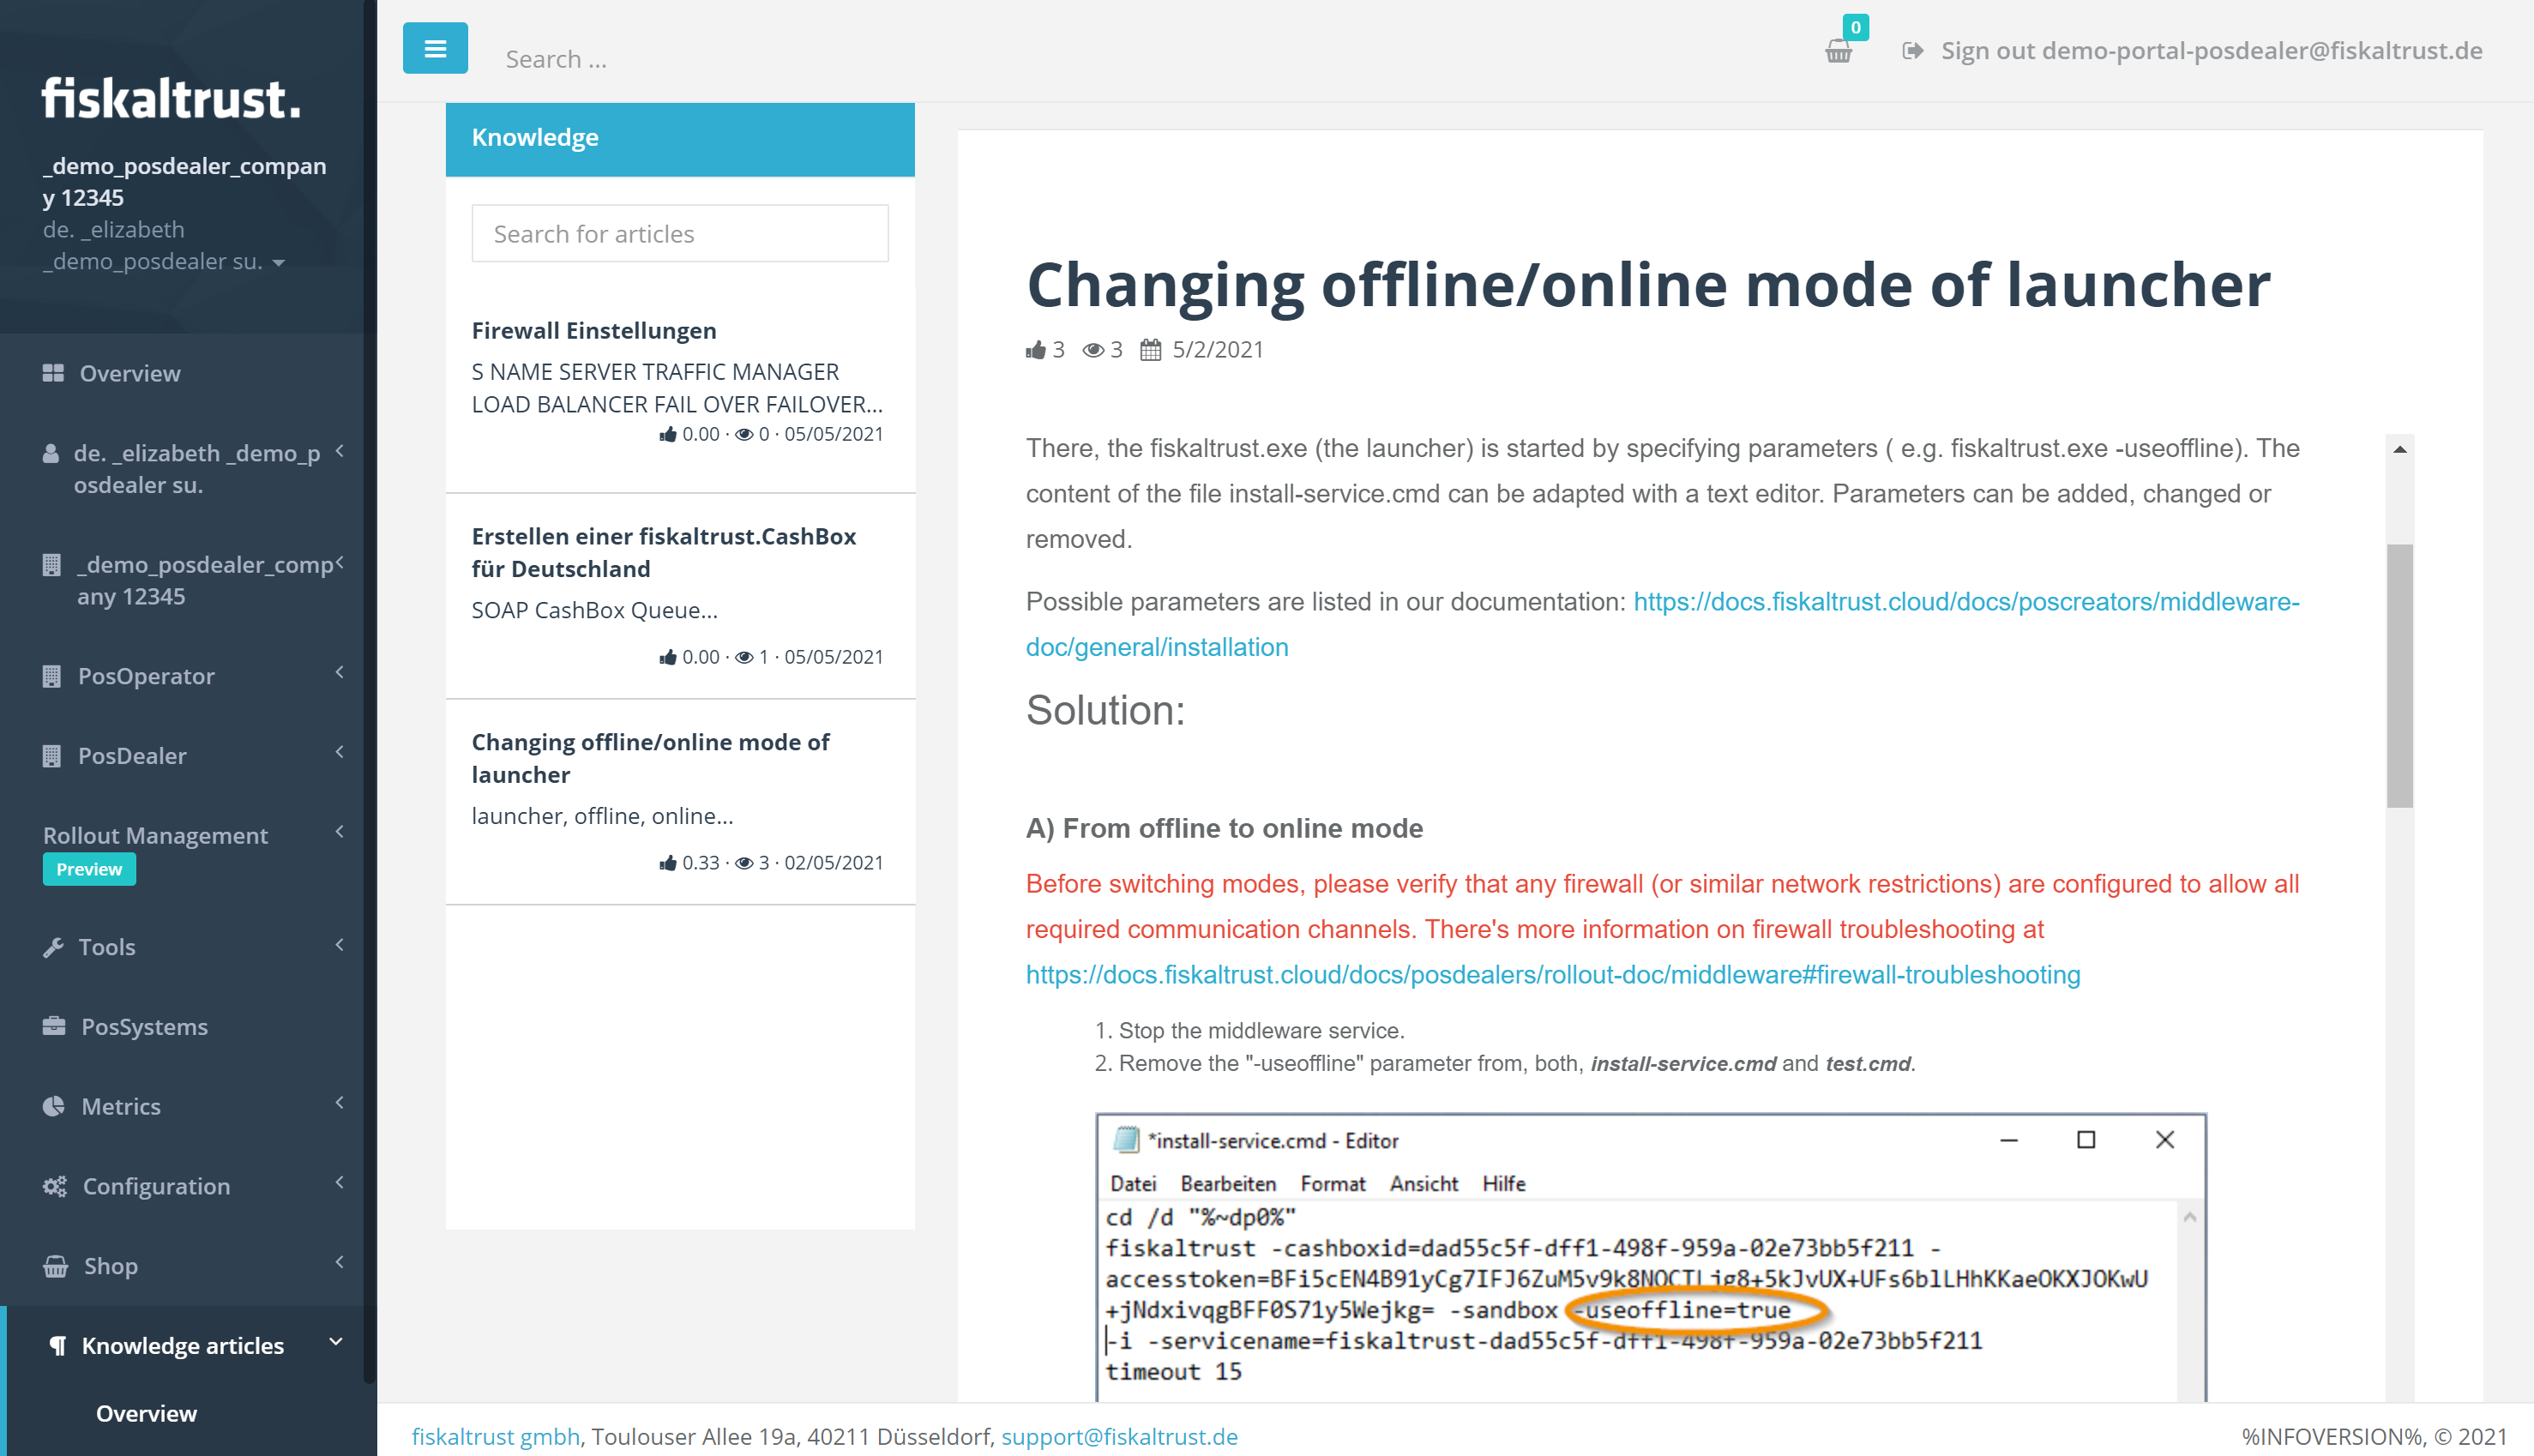Click 'A) From offline to online mode' heading
This screenshot has height=1456, width=2534.
(1224, 828)
